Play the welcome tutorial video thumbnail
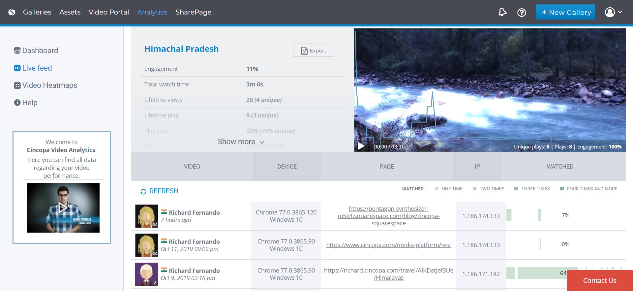The width and height of the screenshot is (633, 291). tap(63, 208)
